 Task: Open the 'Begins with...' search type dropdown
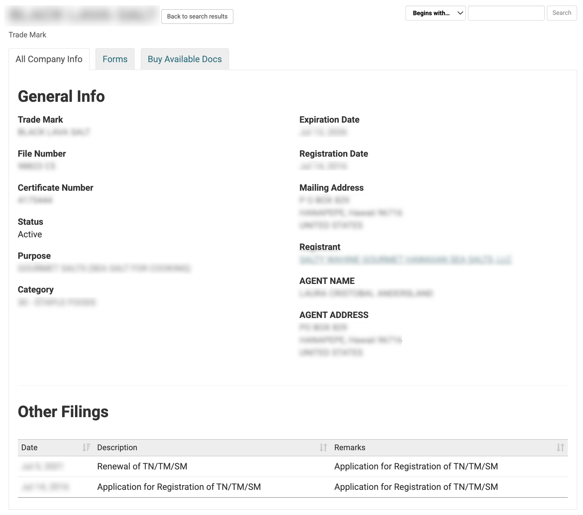[435, 13]
